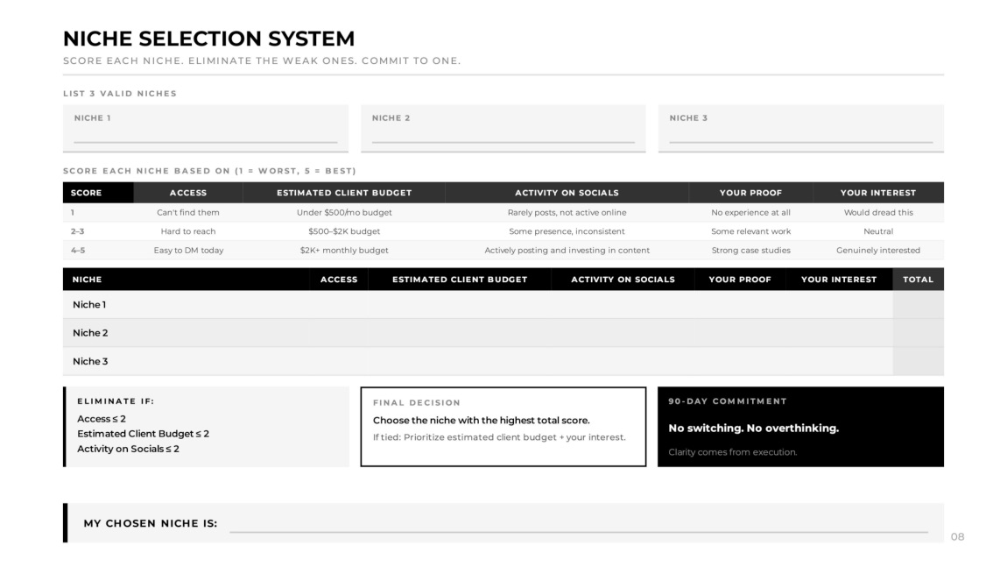1007x567 pixels.
Task: Select the Total cell for Niche 1
Action: (918, 305)
